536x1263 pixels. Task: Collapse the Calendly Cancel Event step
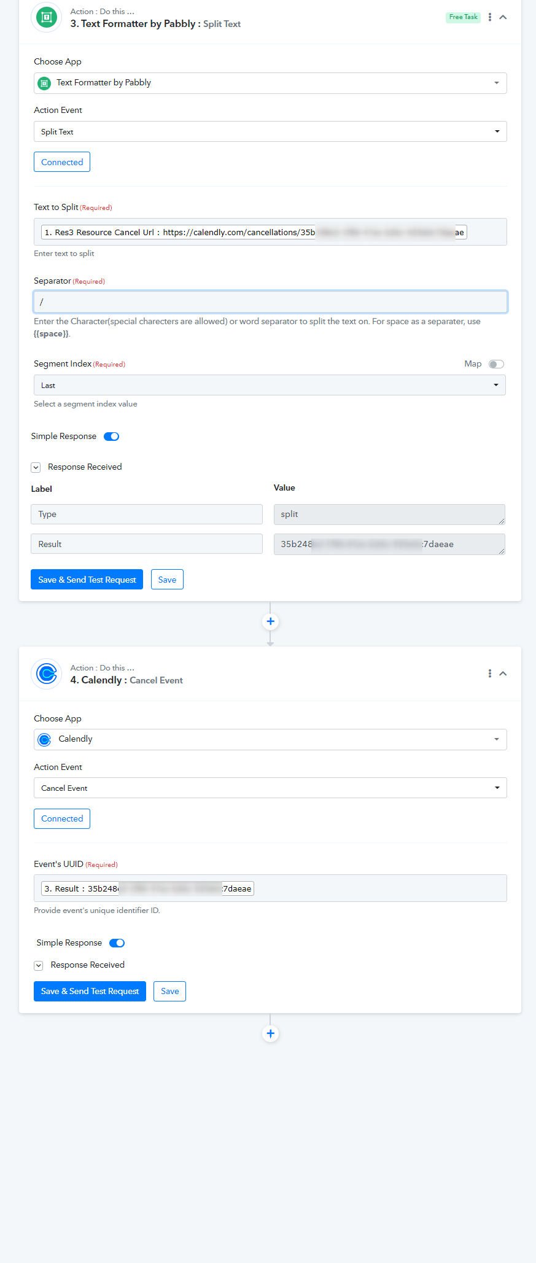point(503,674)
